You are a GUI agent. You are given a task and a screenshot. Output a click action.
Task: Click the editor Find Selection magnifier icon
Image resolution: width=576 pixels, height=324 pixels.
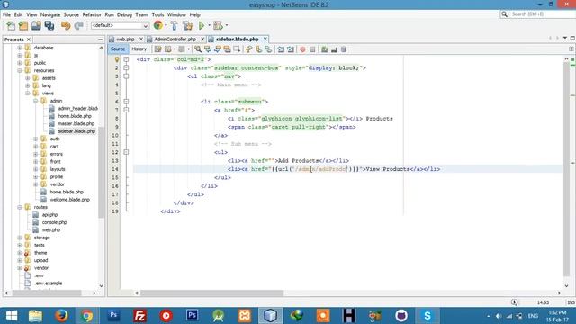(x=198, y=49)
